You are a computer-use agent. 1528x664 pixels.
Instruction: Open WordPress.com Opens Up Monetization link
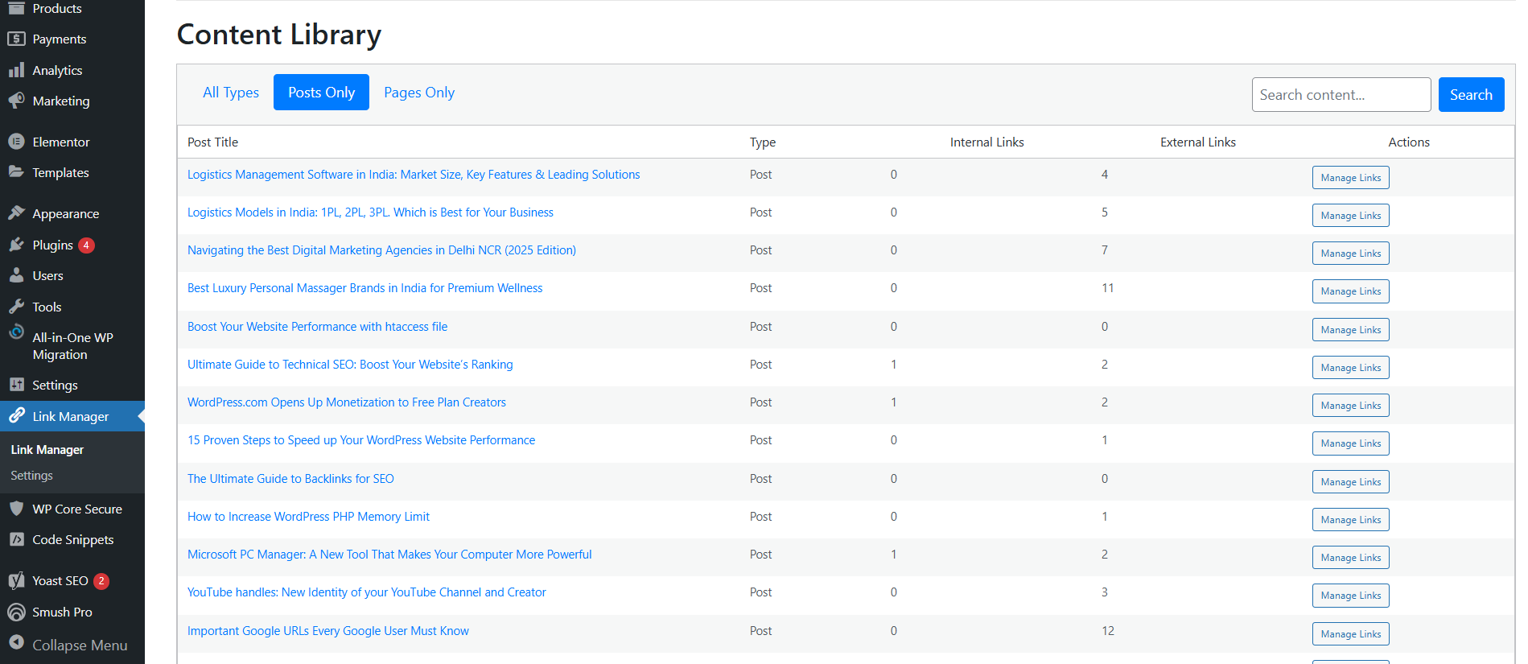point(347,402)
